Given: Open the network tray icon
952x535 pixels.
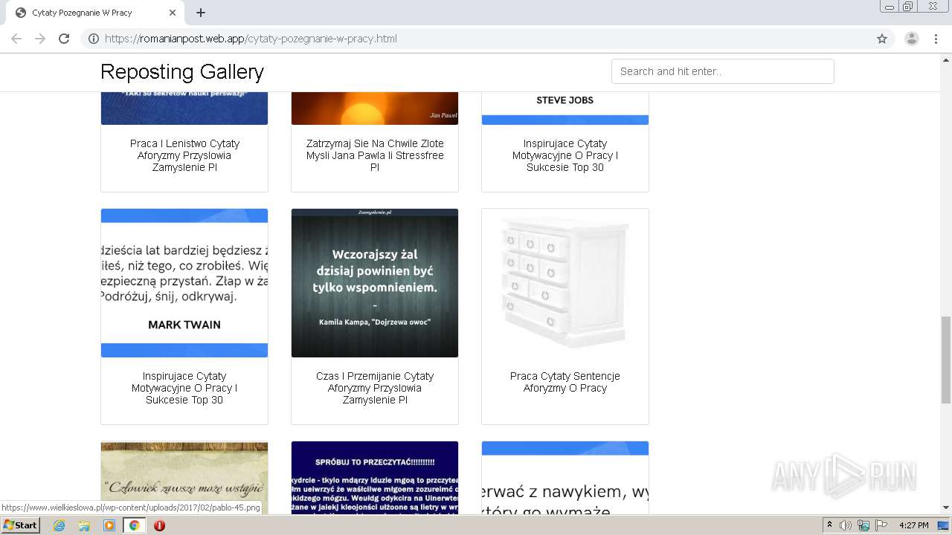Looking at the screenshot, I should (863, 525).
